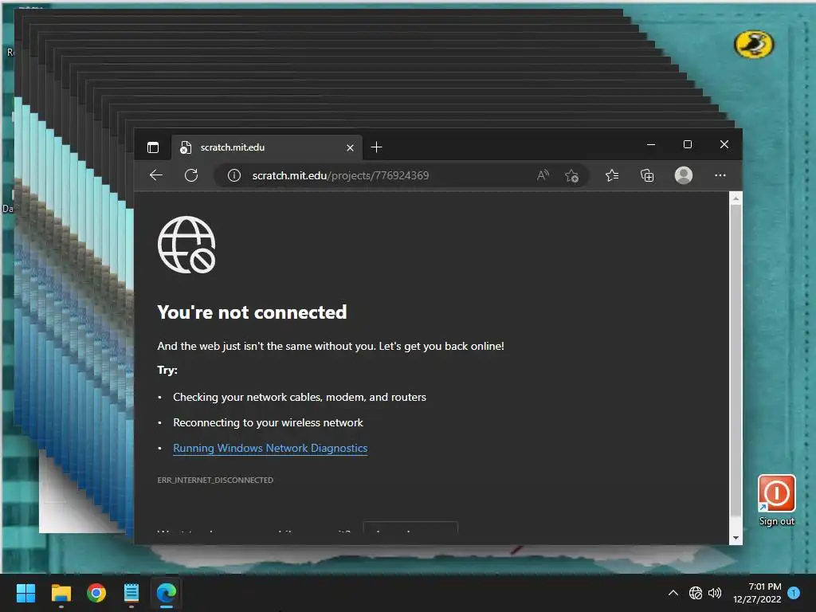Click the page scrollbar up arrow
The height and width of the screenshot is (612, 816).
(x=736, y=198)
